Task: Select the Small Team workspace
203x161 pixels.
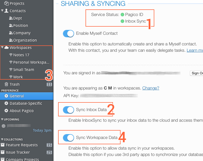Action: [x=24, y=69]
